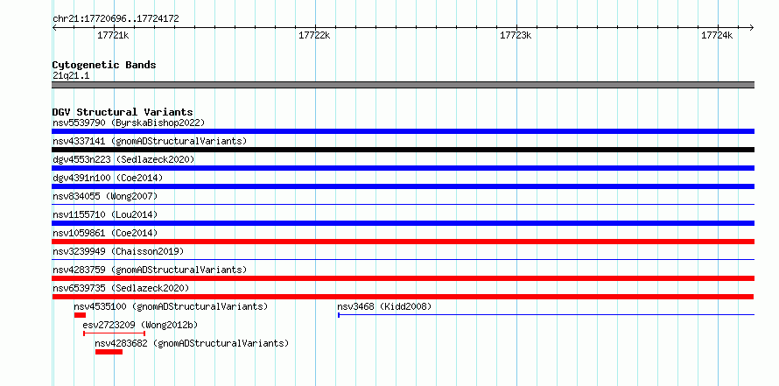This screenshot has width=779, height=386.
Task: Select the blue bar under nsv5539790
Action: click(x=403, y=131)
